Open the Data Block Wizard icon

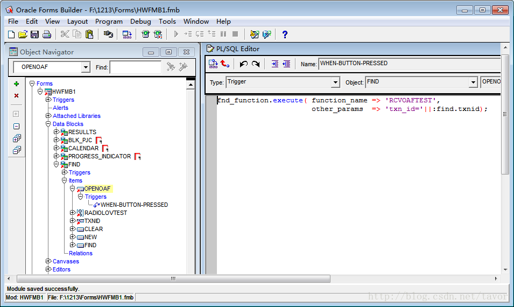click(267, 34)
